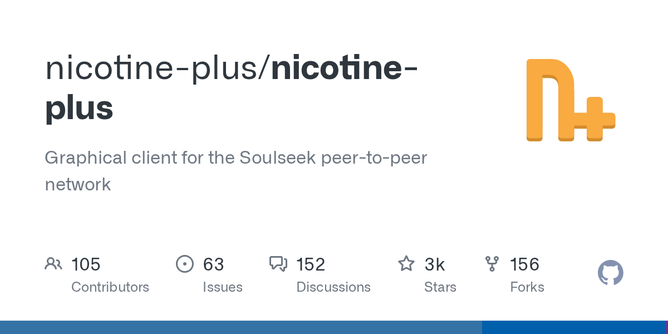Click the Forks branch icon
Screen dimensions: 668x334
pyautogui.click(x=492, y=264)
